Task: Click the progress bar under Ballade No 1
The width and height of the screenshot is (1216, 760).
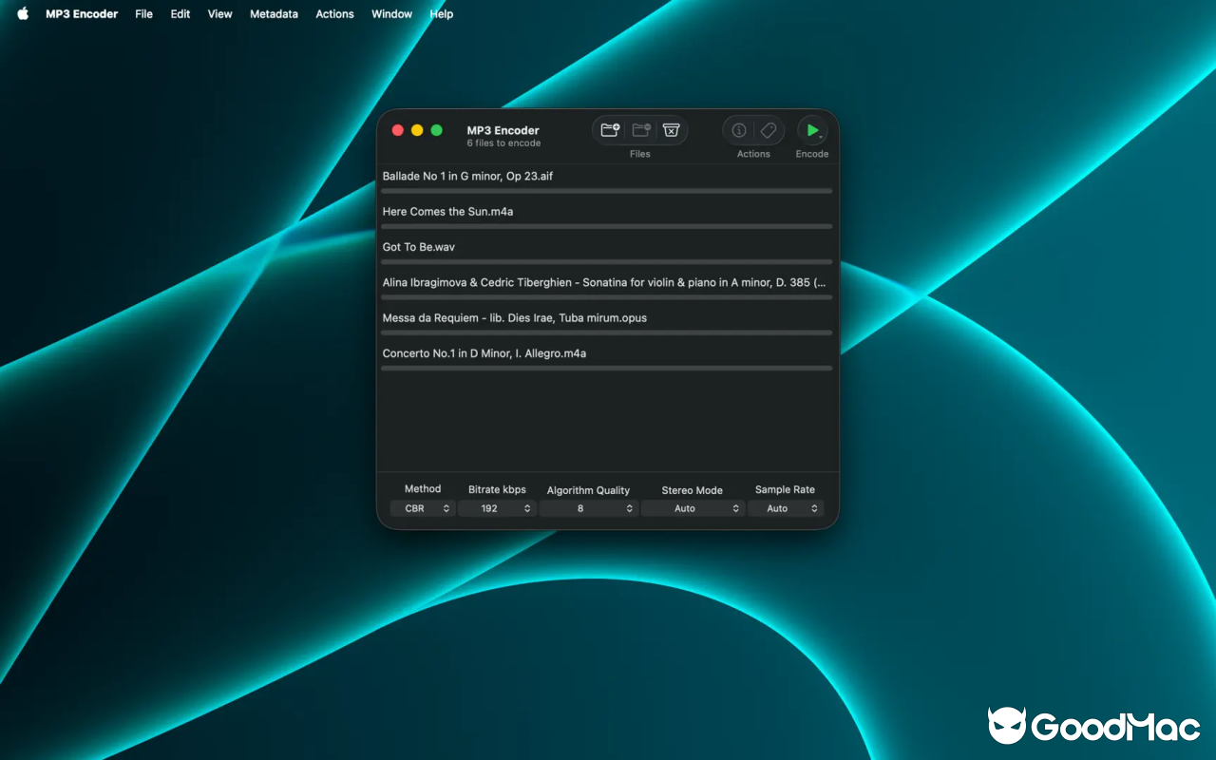Action: pyautogui.click(x=606, y=191)
